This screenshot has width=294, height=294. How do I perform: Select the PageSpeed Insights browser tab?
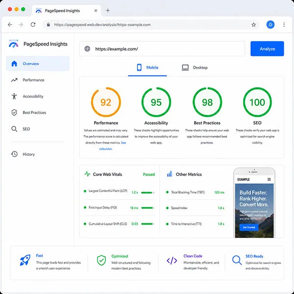click(67, 11)
